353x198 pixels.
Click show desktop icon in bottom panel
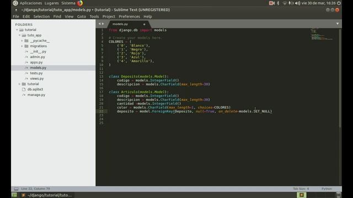pyautogui.click(x=14, y=195)
